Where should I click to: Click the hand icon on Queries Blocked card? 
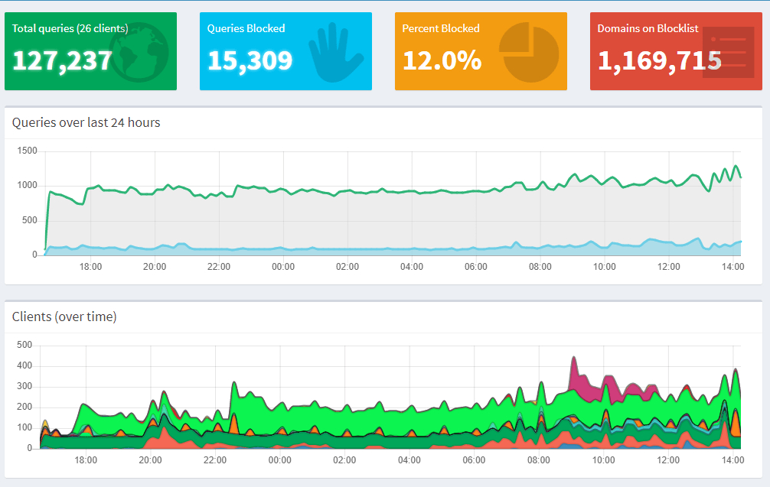335,52
